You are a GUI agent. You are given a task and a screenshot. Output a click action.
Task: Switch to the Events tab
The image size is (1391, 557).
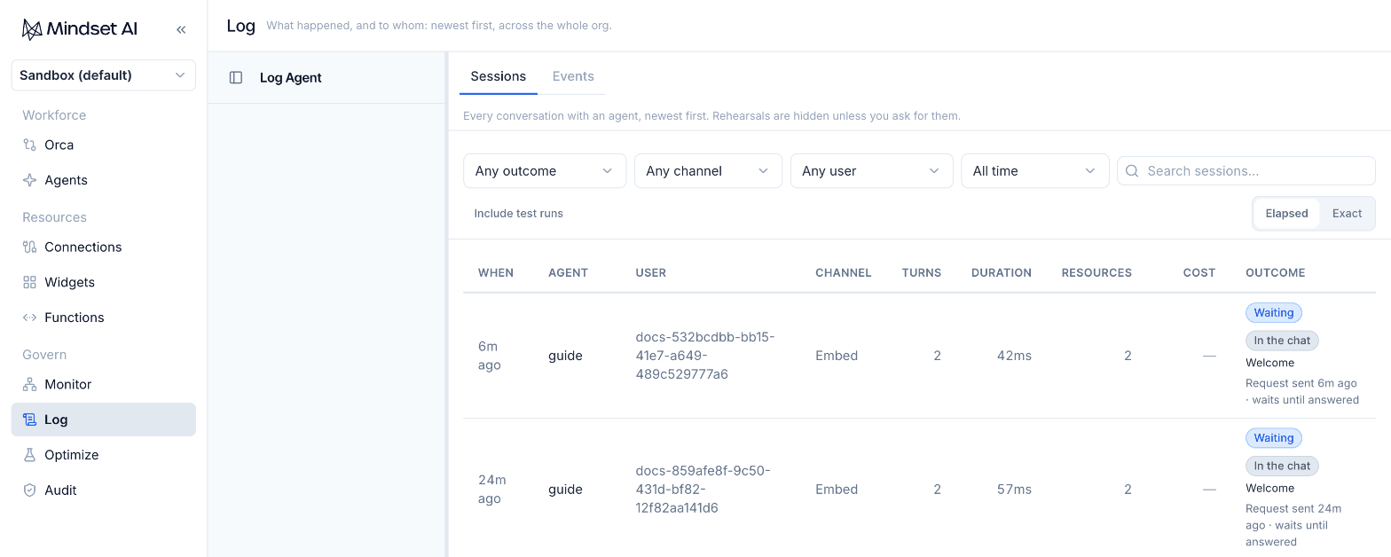pos(573,76)
